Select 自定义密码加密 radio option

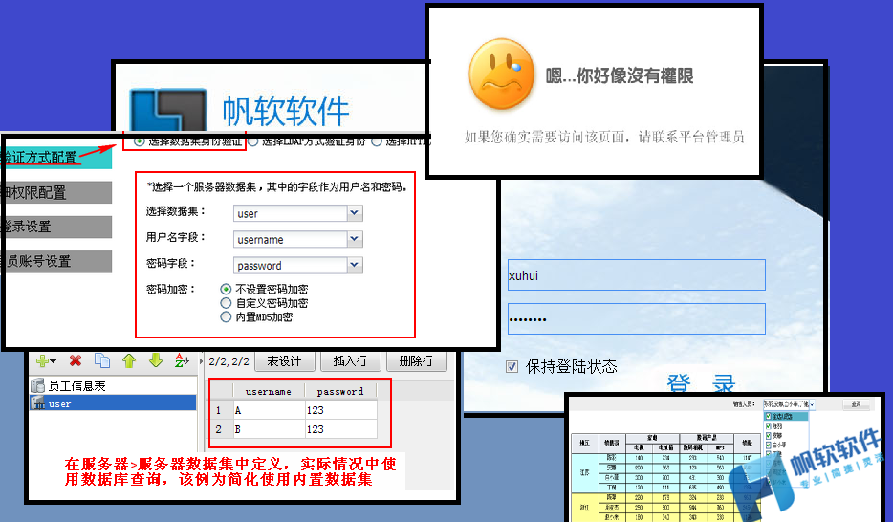(226, 303)
